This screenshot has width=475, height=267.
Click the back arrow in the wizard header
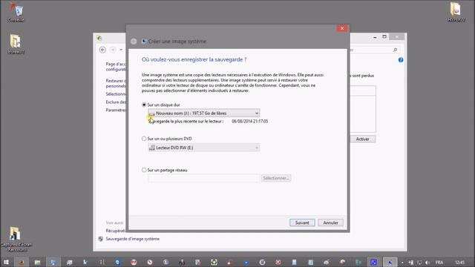134,42
